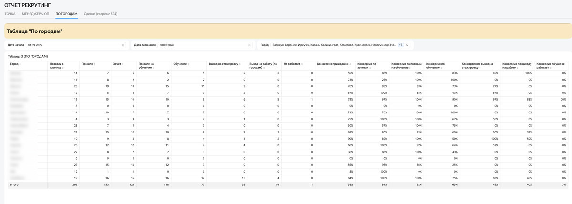
Task: Click the 8% cell in Конверсия пришедших
Action: point(351,171)
